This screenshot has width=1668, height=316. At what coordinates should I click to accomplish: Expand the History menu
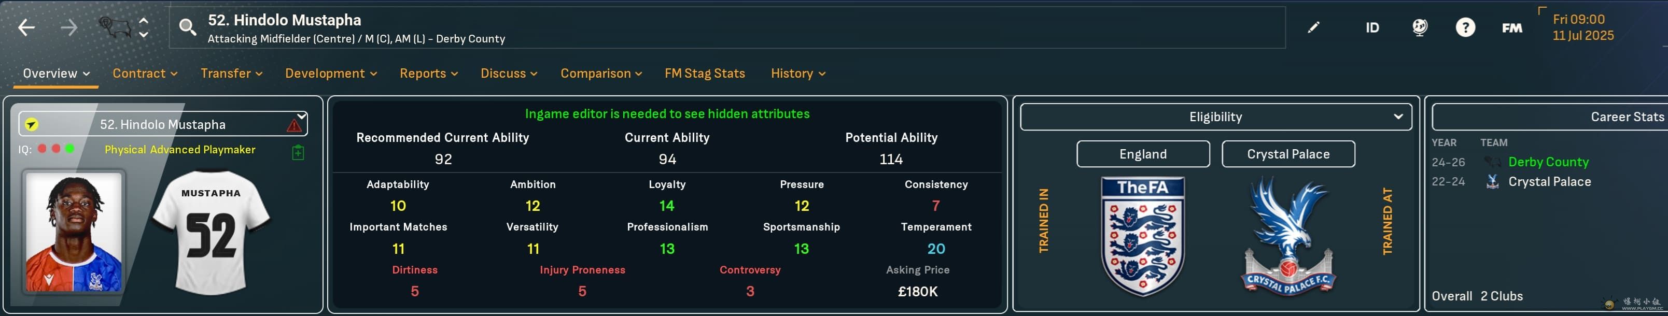click(798, 73)
